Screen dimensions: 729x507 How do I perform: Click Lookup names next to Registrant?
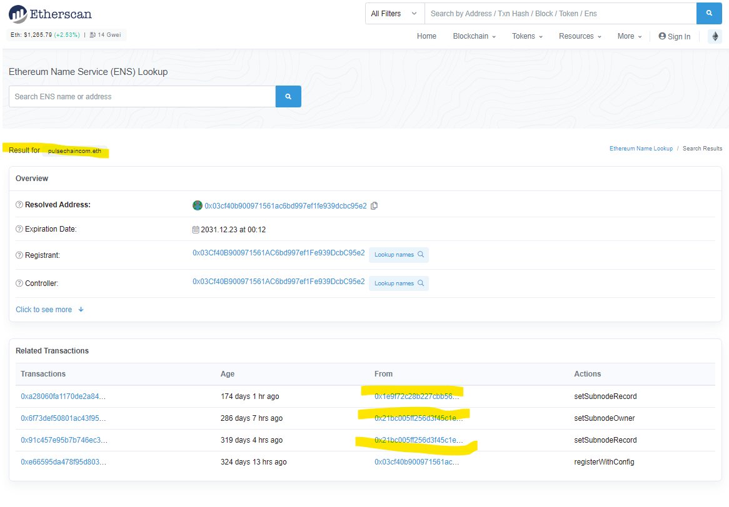(398, 255)
